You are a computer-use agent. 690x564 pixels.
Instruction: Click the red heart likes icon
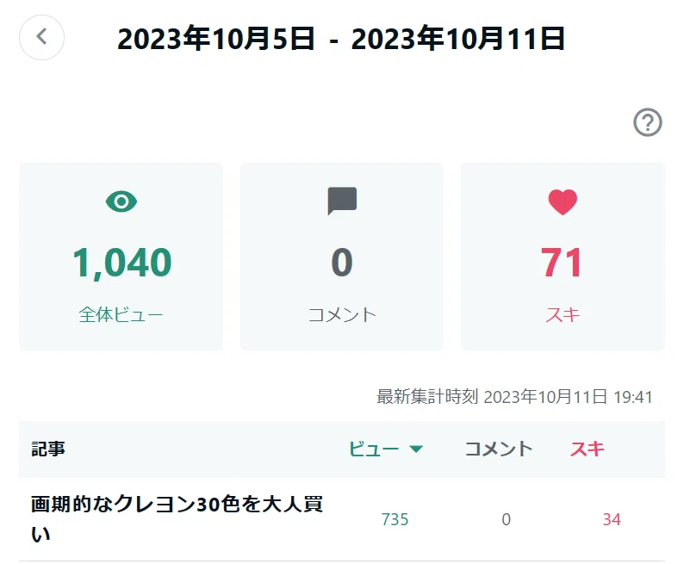coord(563,202)
